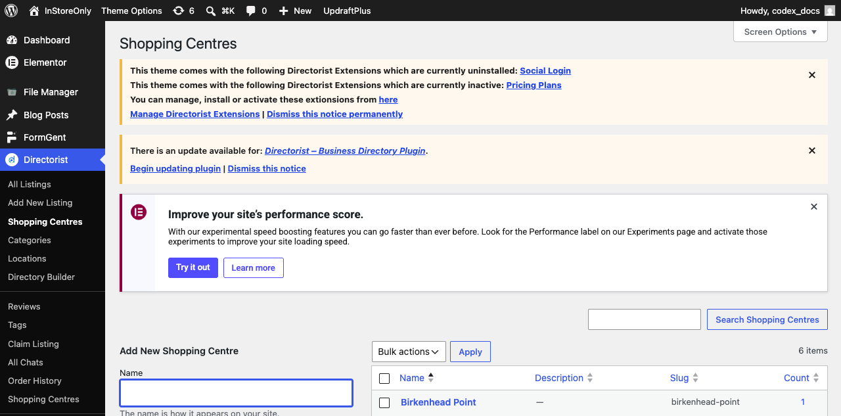Open Tags submenu item
The height and width of the screenshot is (416, 841).
(x=17, y=325)
